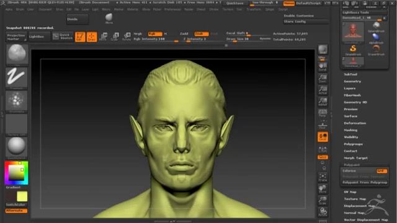Toggle Draw mode button
This screenshot has height=223, width=397.
pyautogui.click(x=92, y=37)
